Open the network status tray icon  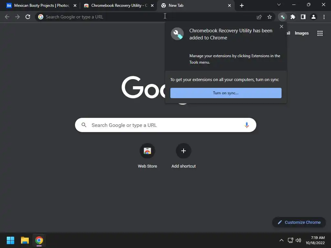click(291, 240)
